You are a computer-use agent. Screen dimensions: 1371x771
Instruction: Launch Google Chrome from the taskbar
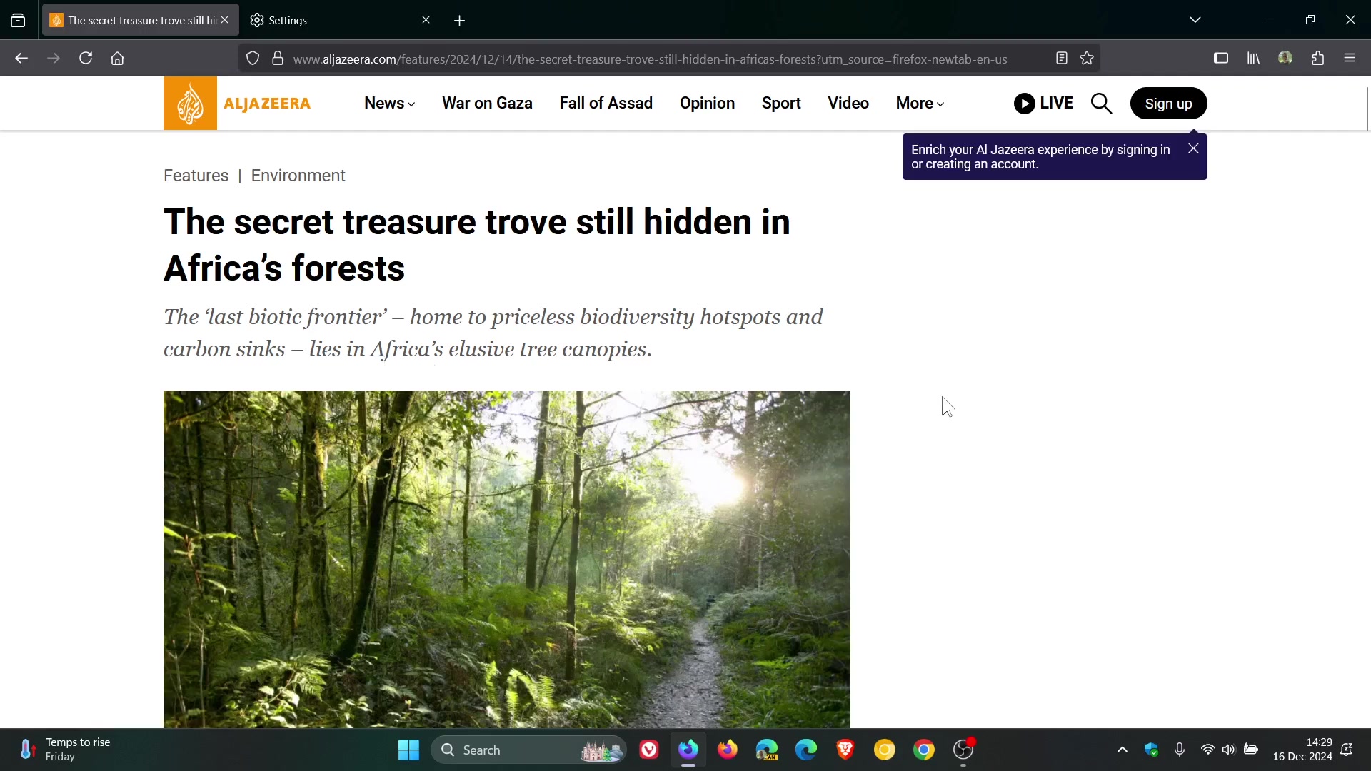tap(924, 750)
